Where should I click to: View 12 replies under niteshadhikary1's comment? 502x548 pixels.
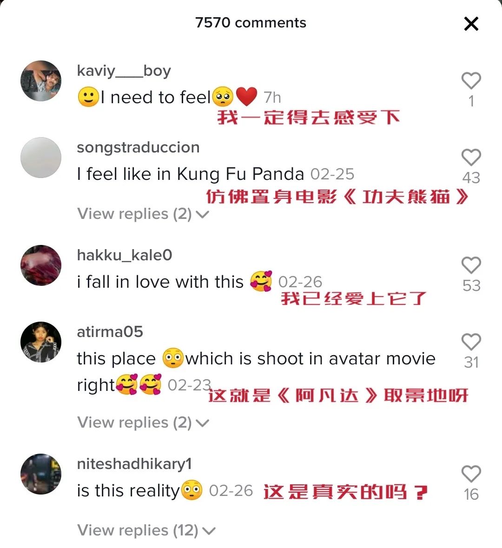coord(146,530)
